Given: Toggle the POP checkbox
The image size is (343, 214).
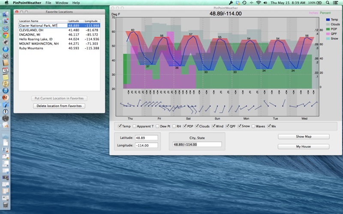Looking at the screenshot, I should [185, 126].
